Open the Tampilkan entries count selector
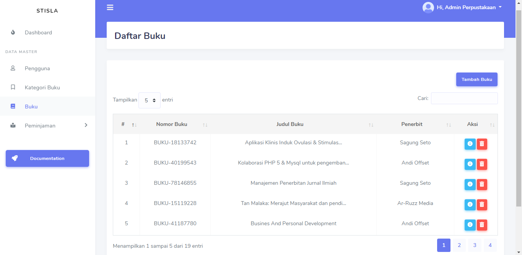The width and height of the screenshot is (522, 255). [x=150, y=100]
